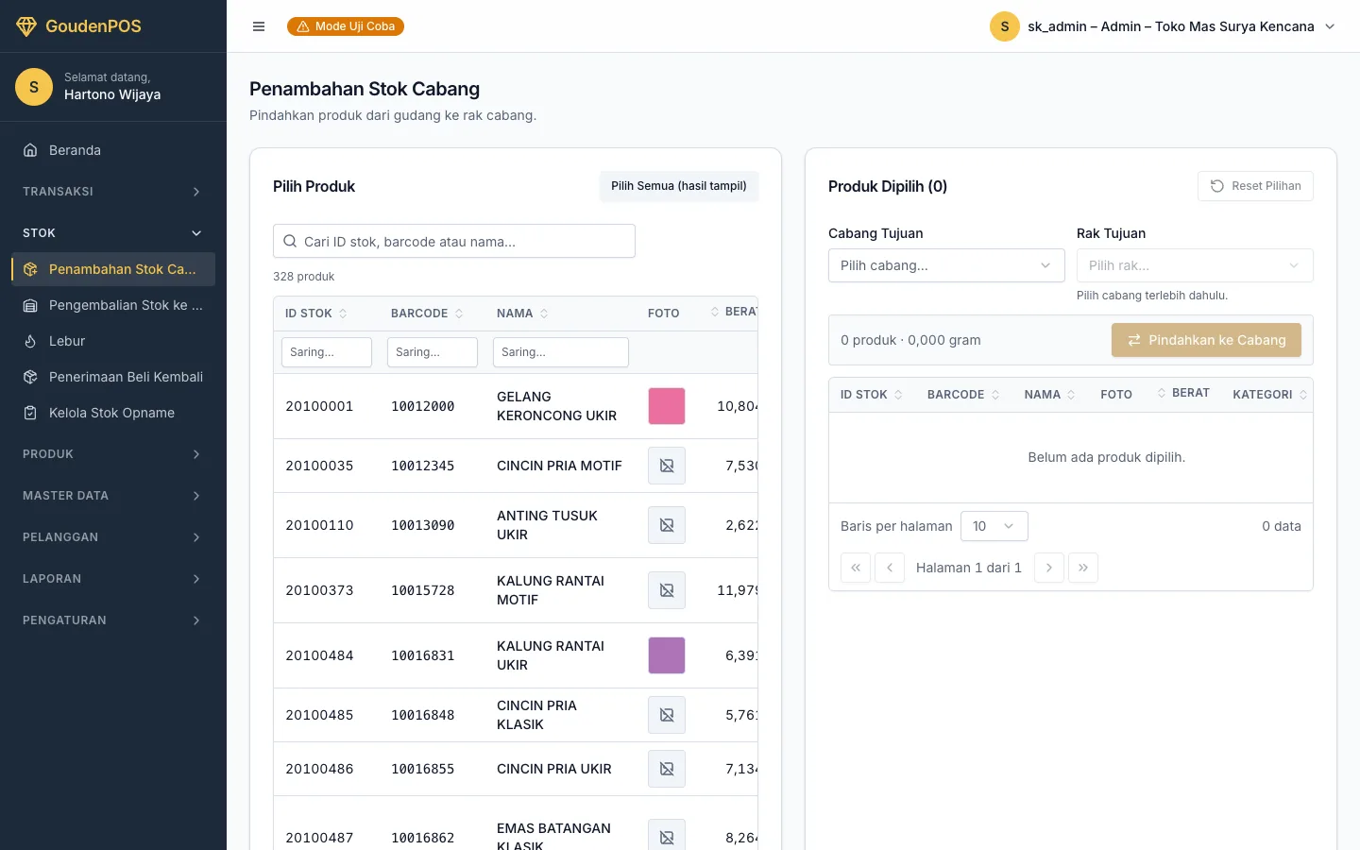Go to next page arrow icon
The height and width of the screenshot is (850, 1360).
pyautogui.click(x=1049, y=568)
